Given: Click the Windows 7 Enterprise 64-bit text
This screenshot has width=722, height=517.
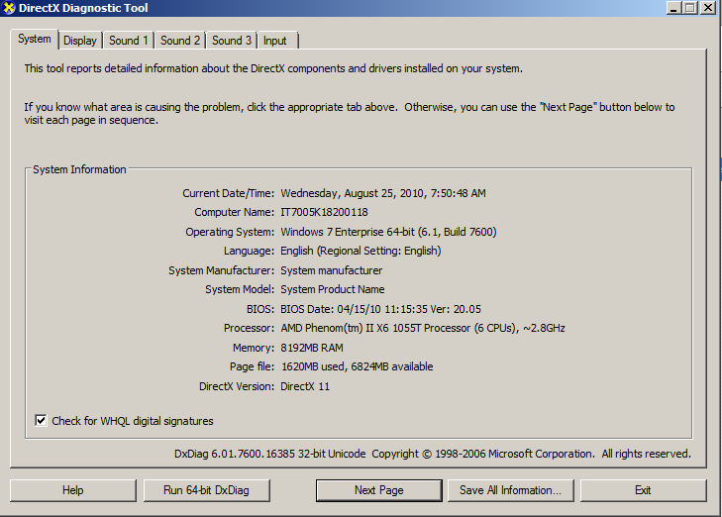Looking at the screenshot, I should tap(388, 232).
